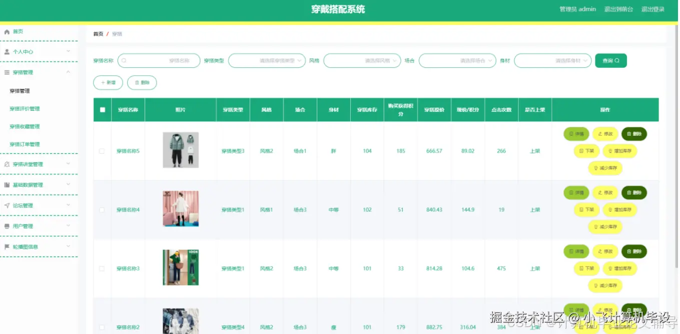Screen dimensions: 680x334
Task: Check the checkbox for row 穿搭名称3
Action: coord(102,269)
